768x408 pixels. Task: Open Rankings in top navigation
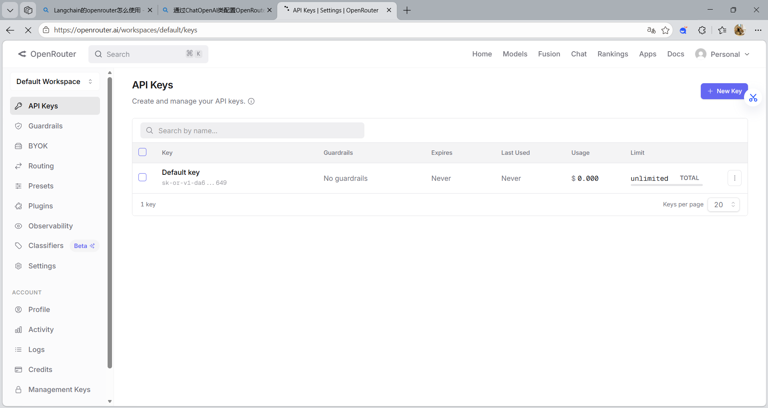pos(613,54)
